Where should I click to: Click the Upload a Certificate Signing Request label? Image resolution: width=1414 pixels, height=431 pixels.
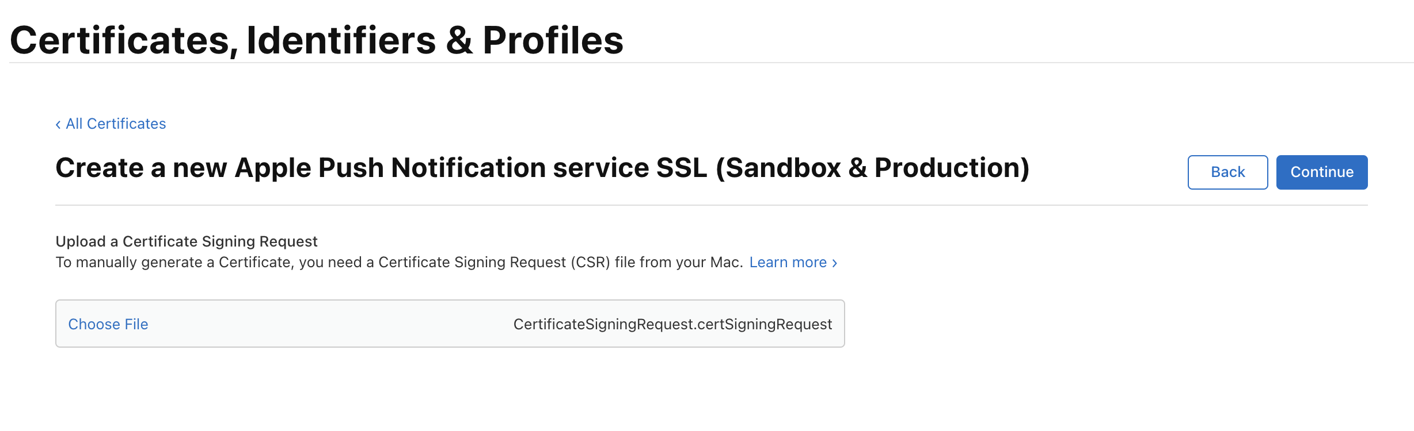[187, 241]
